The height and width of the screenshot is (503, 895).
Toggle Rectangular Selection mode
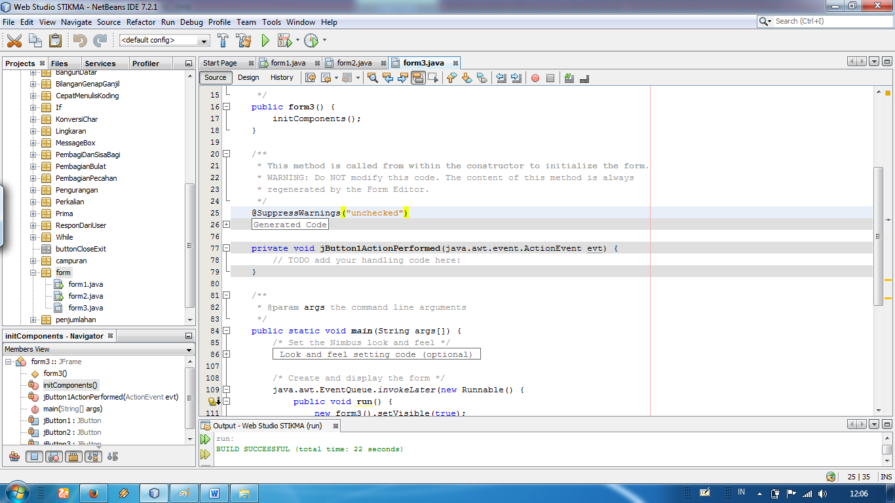click(x=433, y=77)
